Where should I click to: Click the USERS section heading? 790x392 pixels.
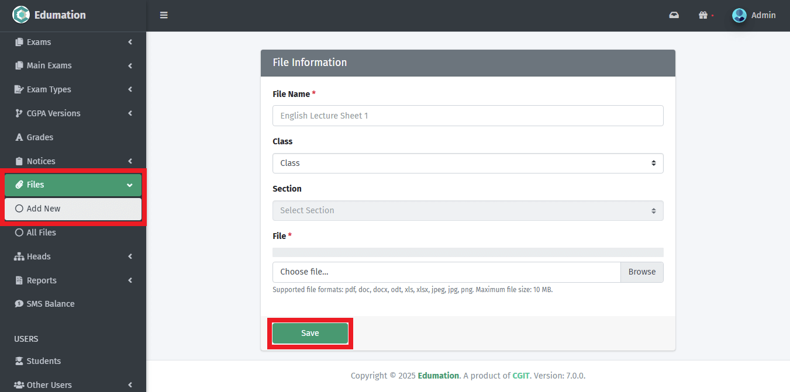(x=26, y=339)
